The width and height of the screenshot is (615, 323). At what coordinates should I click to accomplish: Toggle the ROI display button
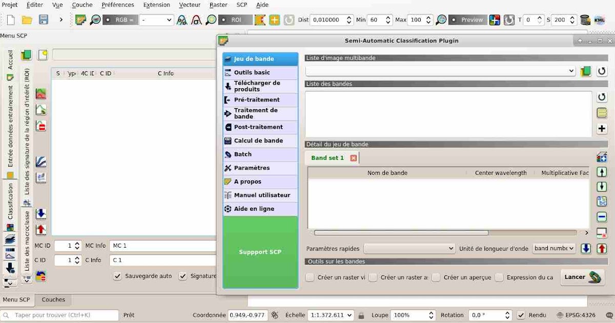(x=236, y=20)
